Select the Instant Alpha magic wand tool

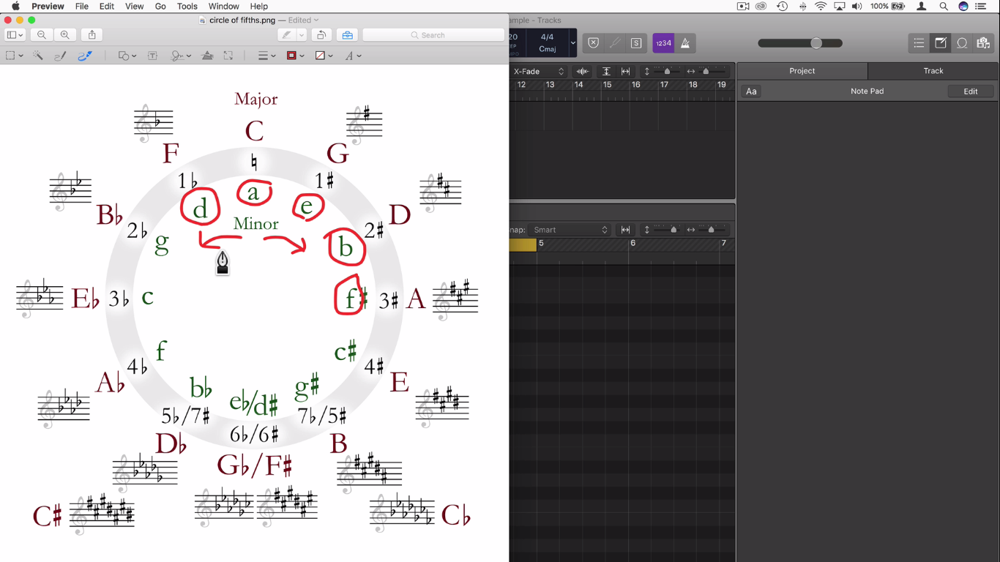click(37, 56)
